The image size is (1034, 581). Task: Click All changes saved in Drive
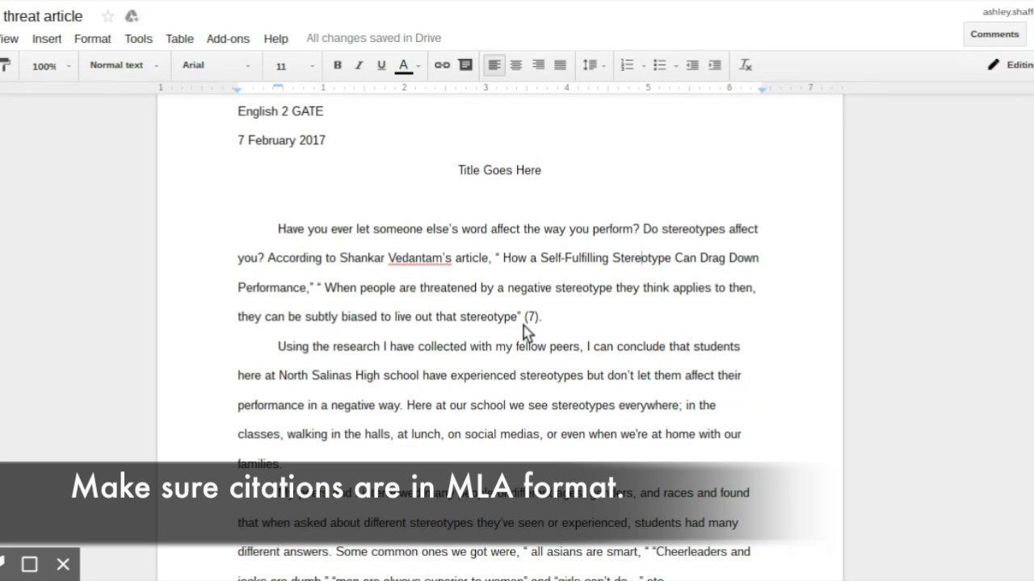[374, 38]
